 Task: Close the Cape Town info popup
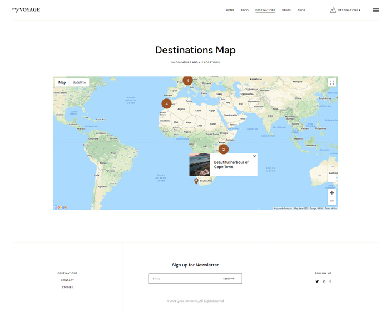pos(254,156)
